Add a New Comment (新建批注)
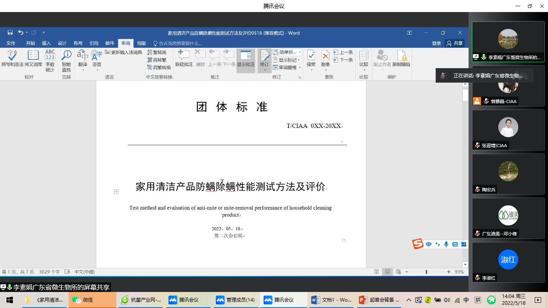This screenshot has height=308, width=548. pyautogui.click(x=184, y=59)
